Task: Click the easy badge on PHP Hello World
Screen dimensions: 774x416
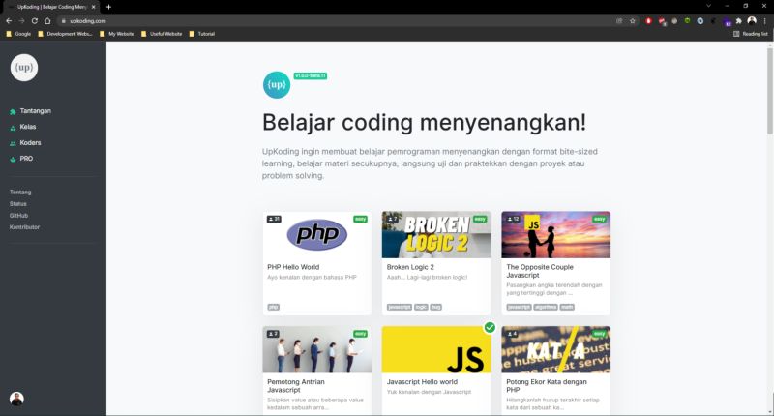Action: (x=360, y=219)
